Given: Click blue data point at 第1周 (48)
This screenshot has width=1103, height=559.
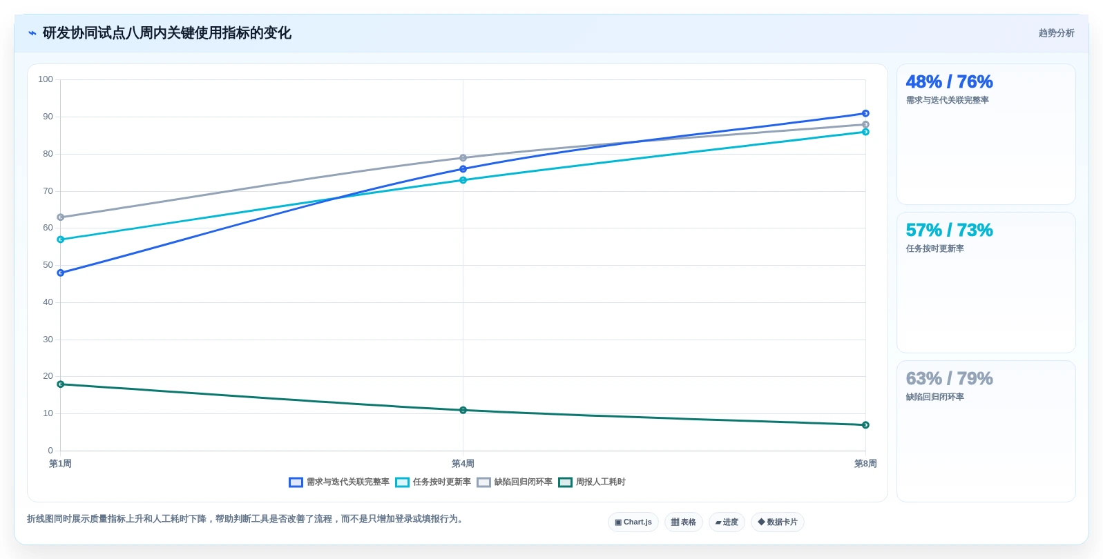Looking at the screenshot, I should (x=61, y=273).
